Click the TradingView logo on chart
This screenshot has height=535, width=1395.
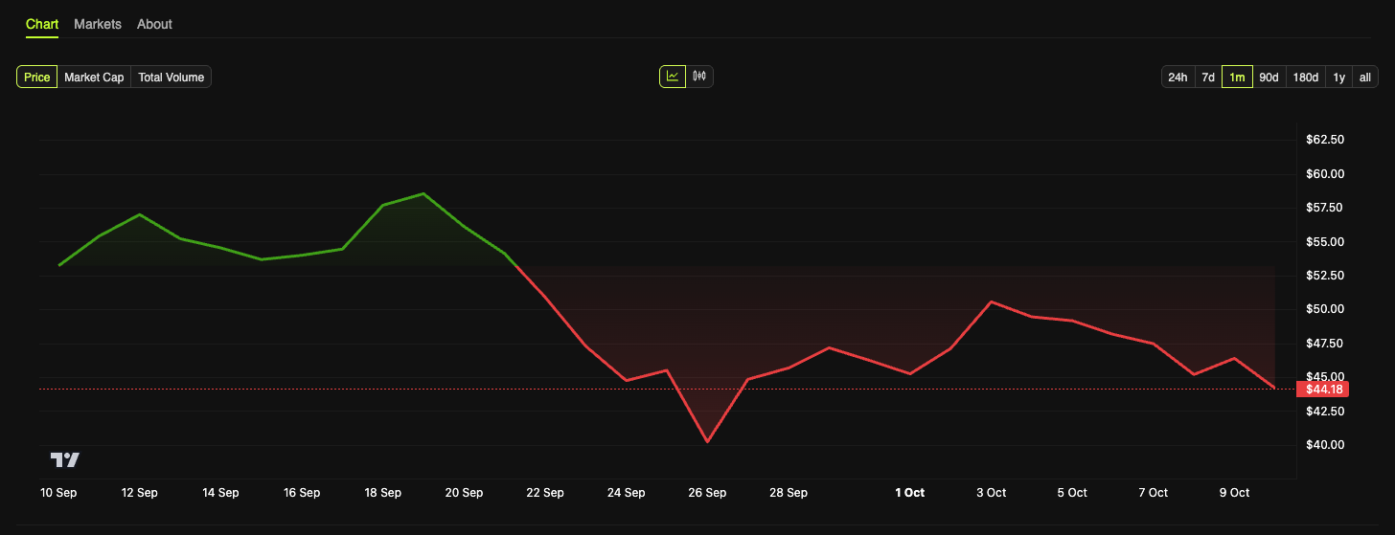(x=65, y=460)
